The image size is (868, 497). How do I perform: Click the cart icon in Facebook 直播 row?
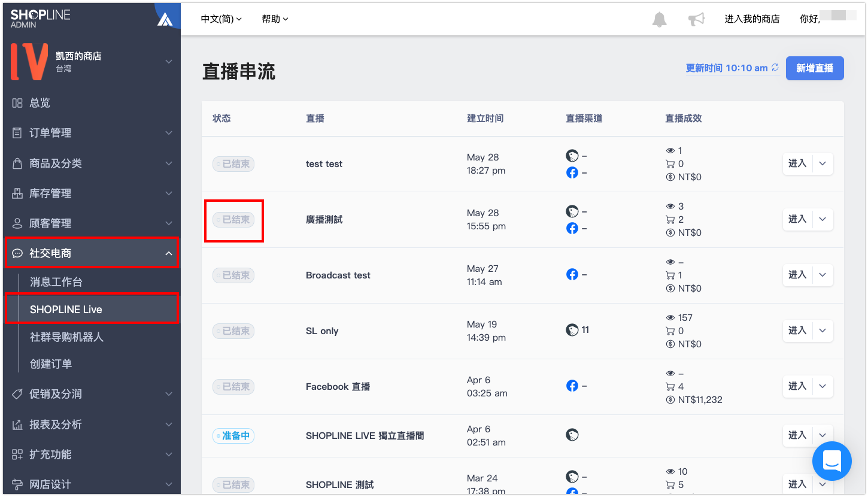[670, 387]
